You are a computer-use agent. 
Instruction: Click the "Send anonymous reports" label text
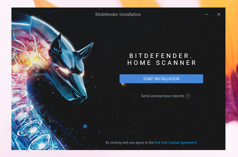(x=162, y=96)
